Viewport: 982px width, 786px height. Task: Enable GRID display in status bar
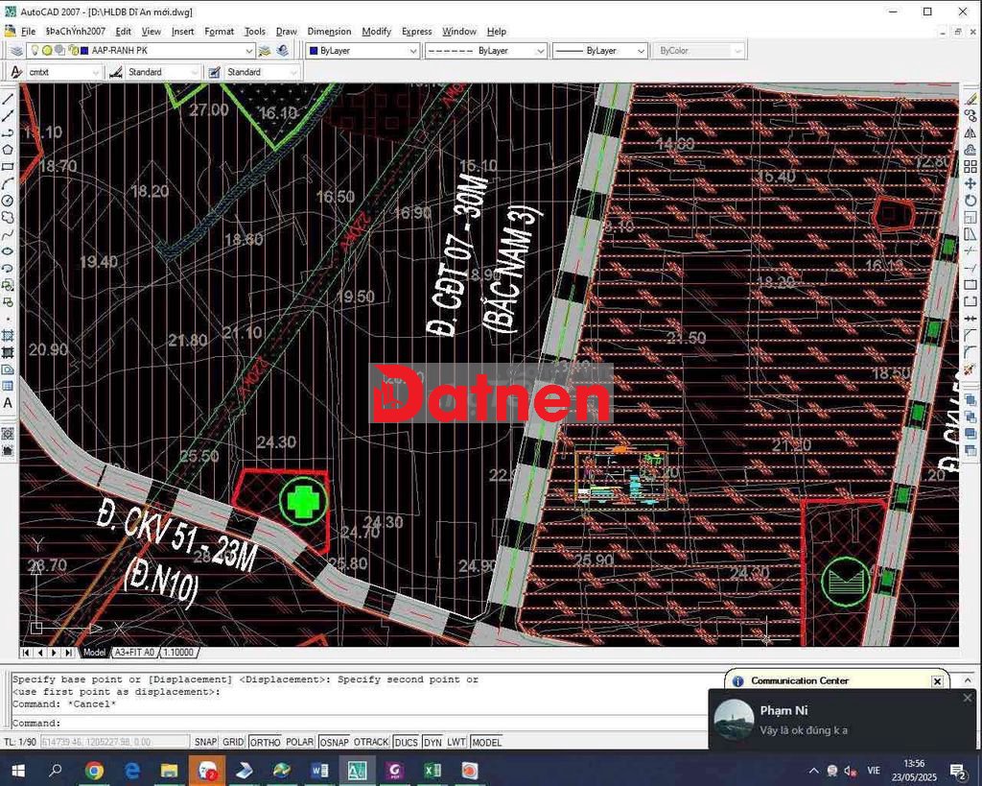(x=233, y=742)
